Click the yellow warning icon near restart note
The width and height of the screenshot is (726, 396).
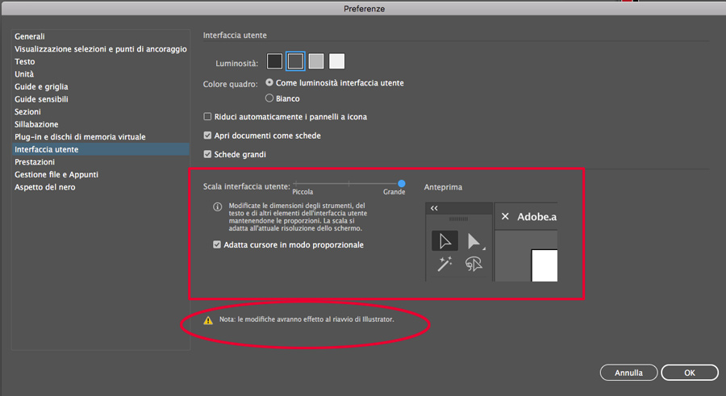[x=208, y=320]
